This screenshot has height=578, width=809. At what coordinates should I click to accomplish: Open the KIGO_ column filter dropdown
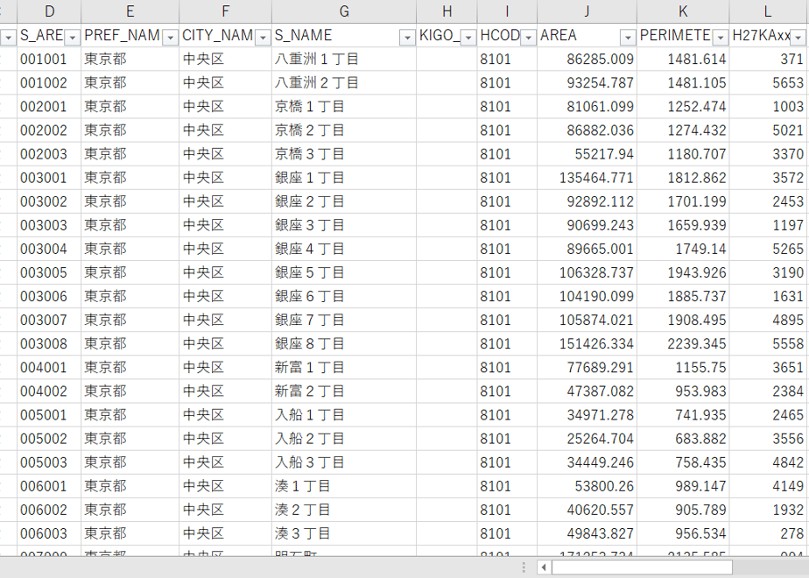[468, 37]
